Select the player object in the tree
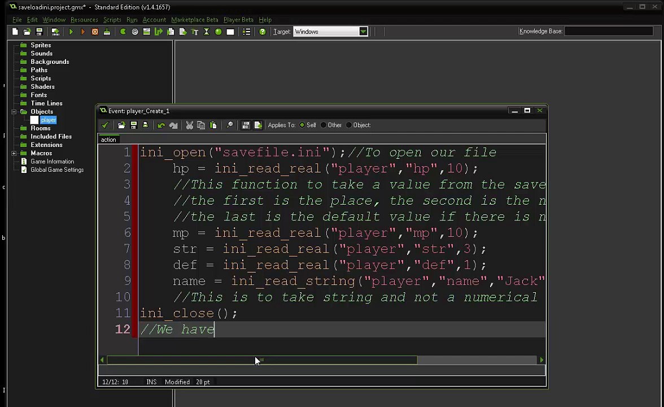Image resolution: width=664 pixels, height=407 pixels. pos(49,120)
